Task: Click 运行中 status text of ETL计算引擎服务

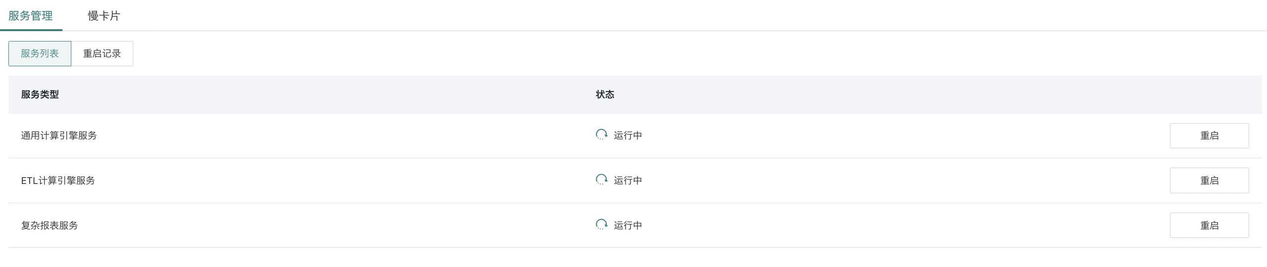Action: (x=628, y=180)
